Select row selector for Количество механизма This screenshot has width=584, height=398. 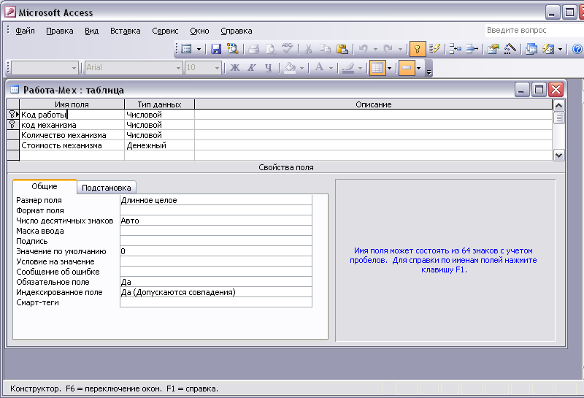click(13, 135)
